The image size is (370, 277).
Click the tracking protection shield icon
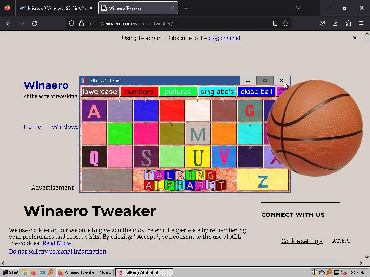pos(72,23)
